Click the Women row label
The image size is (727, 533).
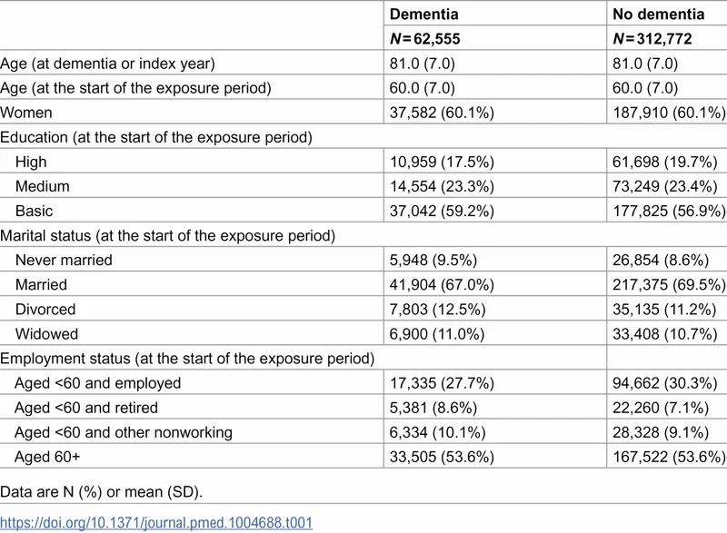pyautogui.click(x=28, y=113)
